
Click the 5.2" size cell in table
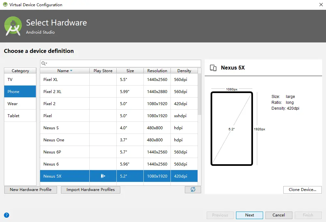130,176
